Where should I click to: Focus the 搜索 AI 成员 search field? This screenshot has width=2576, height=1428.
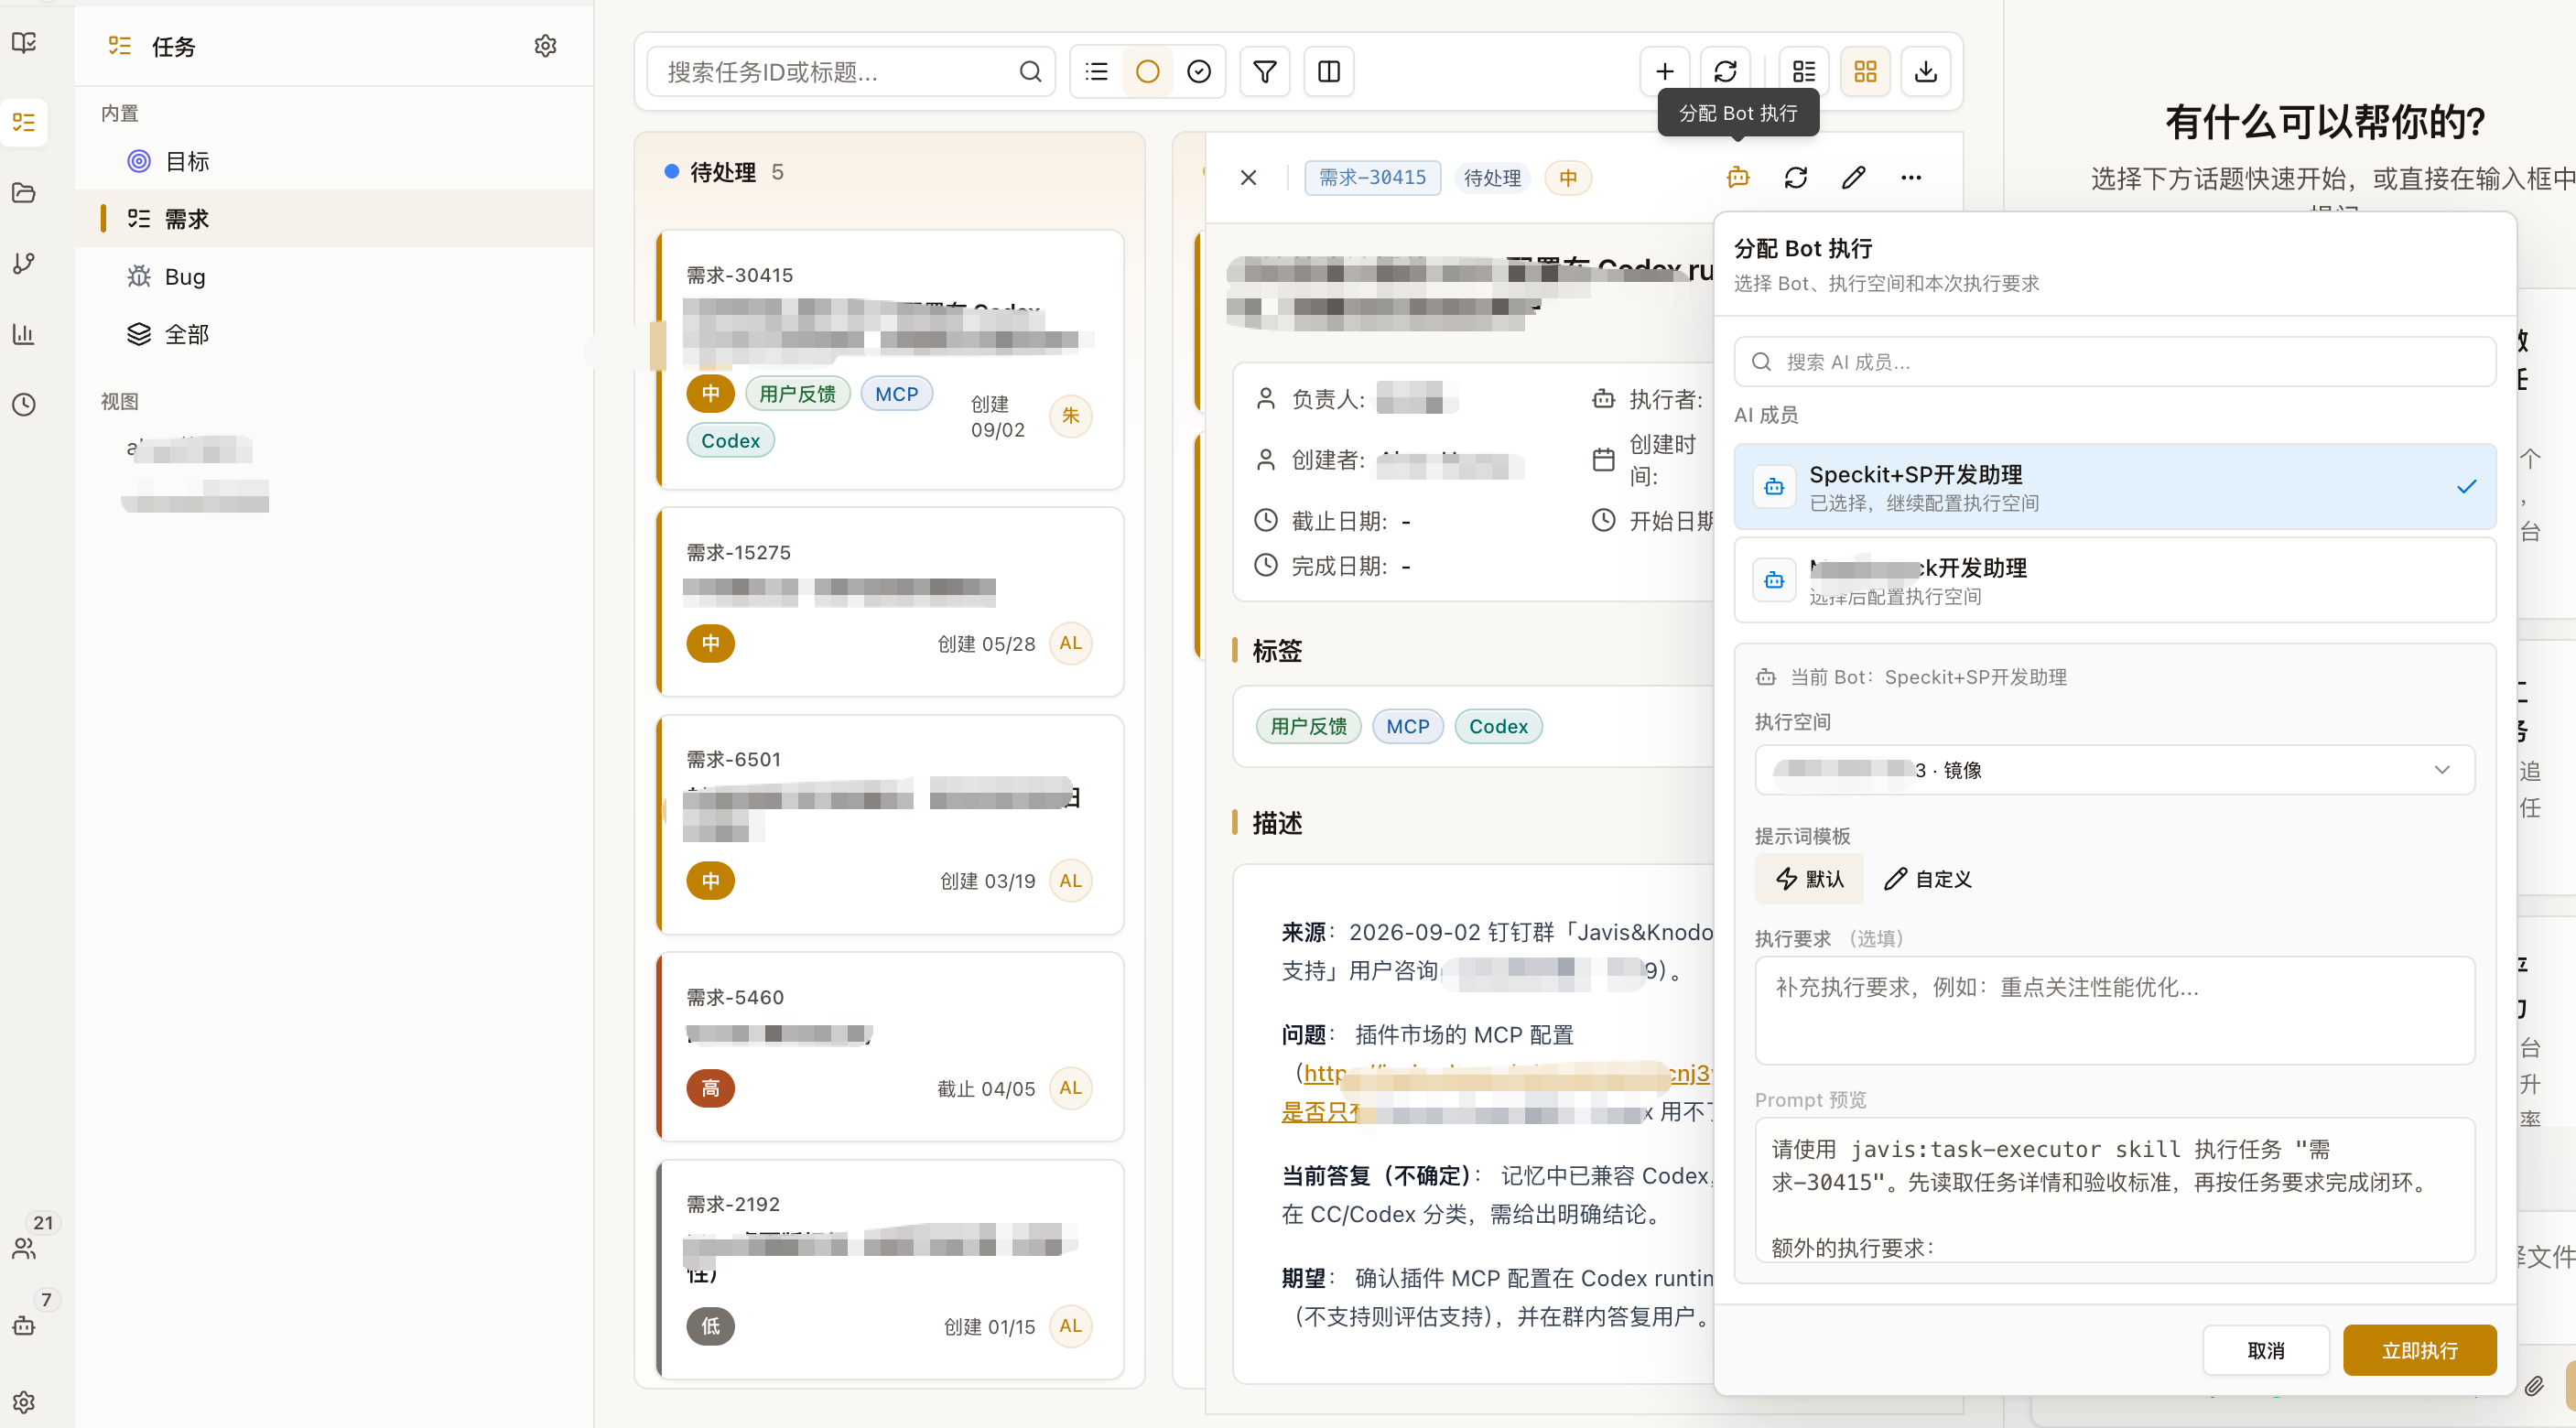[x=2114, y=362]
